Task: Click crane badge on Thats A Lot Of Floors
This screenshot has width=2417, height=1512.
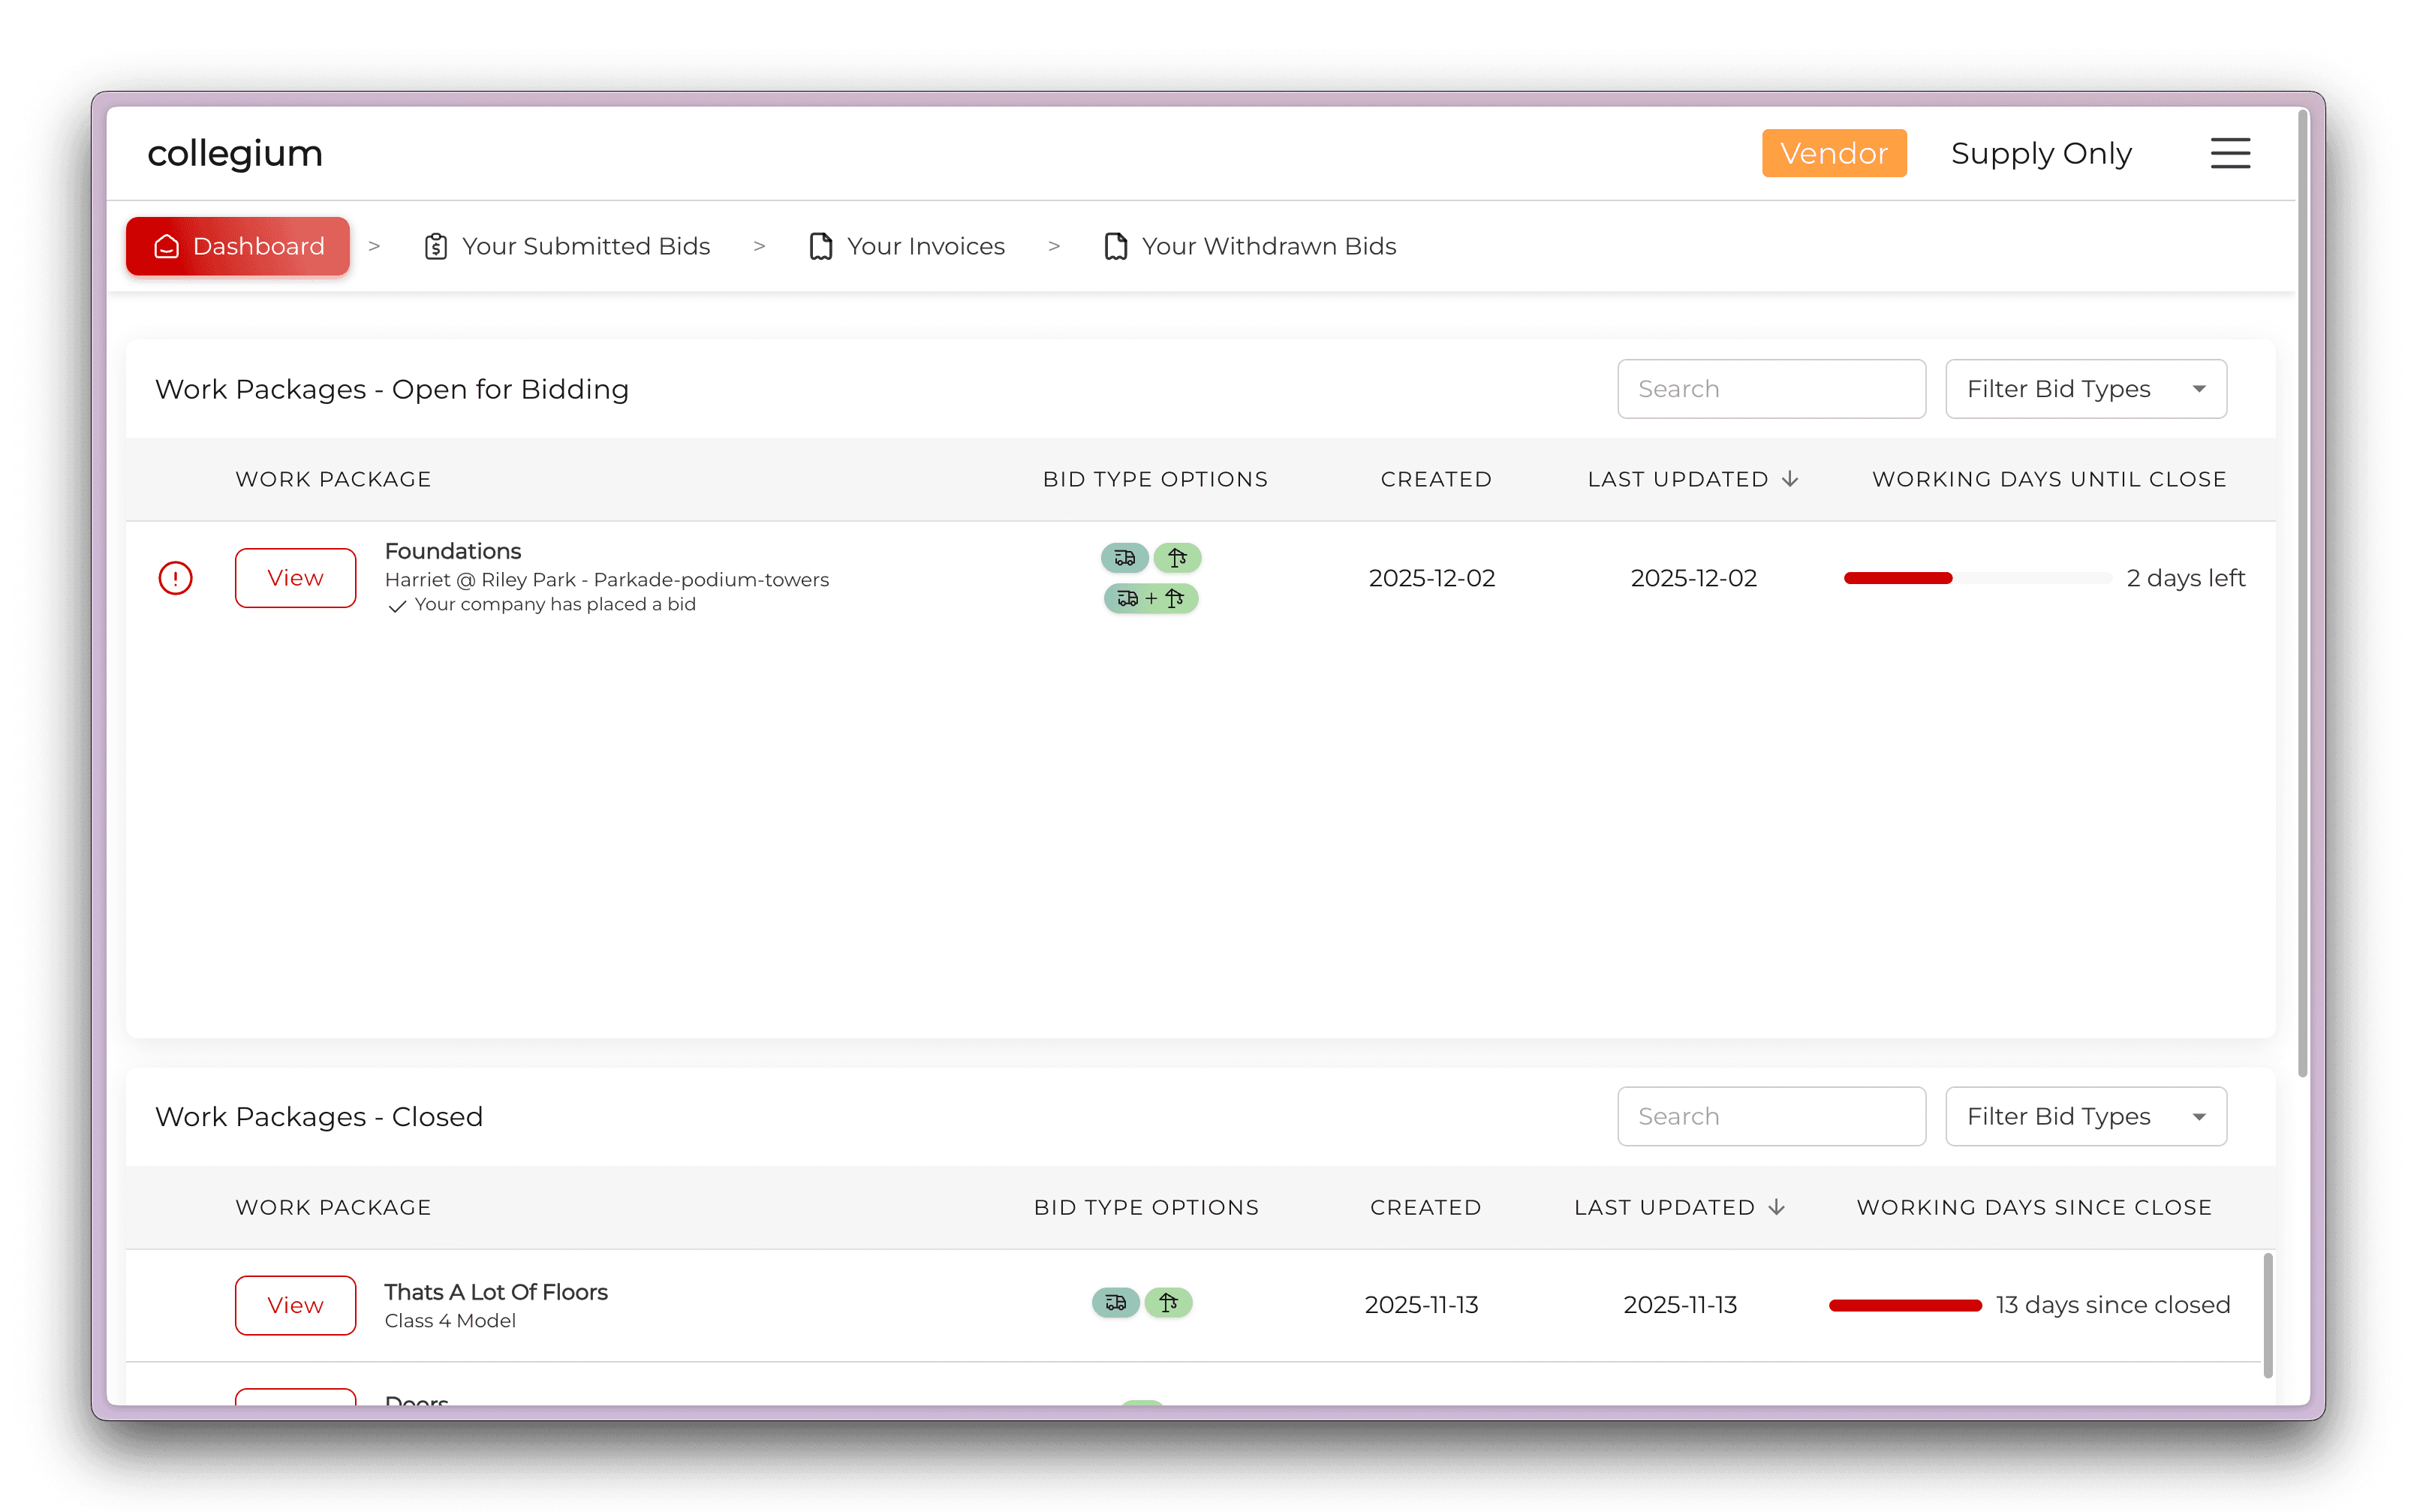Action: pyautogui.click(x=1169, y=1302)
